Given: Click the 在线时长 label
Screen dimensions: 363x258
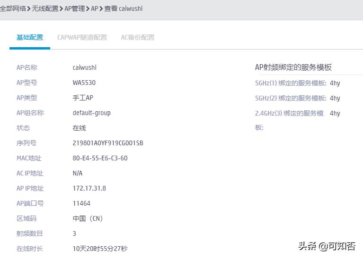Looking at the screenshot, I should [x=30, y=249].
